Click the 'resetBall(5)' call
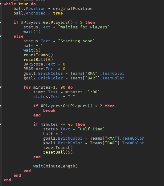Viewport: 164px width, 186px height. [58, 152]
